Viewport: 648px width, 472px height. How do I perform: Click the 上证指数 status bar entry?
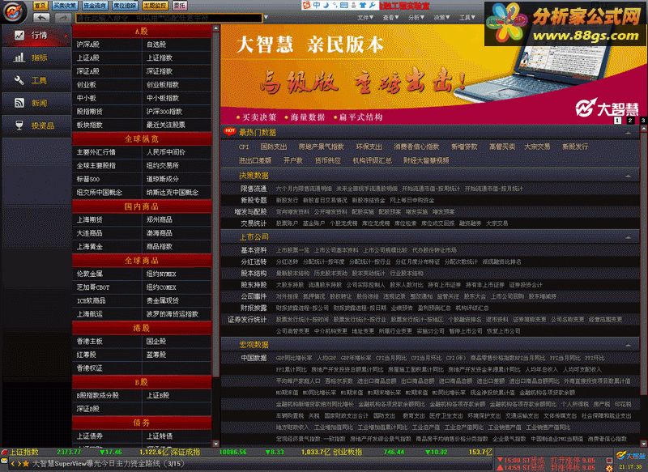click(x=24, y=452)
